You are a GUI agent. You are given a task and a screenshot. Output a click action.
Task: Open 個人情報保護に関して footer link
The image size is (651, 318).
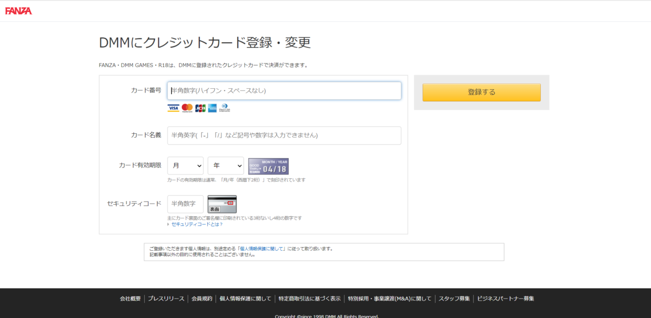click(245, 298)
